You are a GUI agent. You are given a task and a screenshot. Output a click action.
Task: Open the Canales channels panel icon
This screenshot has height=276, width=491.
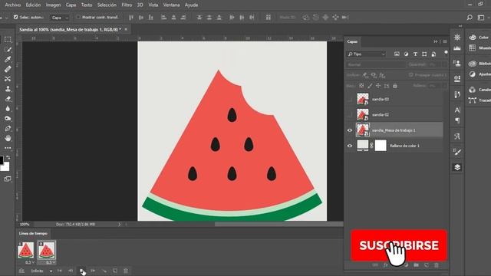click(473, 90)
